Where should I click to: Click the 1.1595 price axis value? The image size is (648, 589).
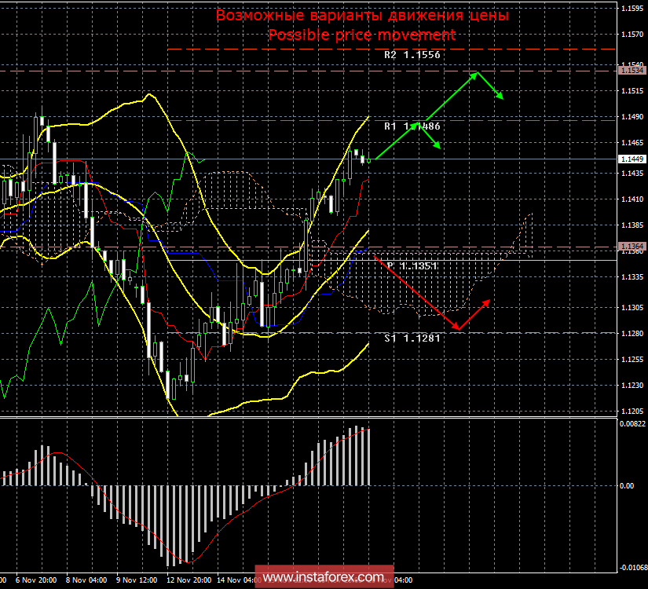coord(632,8)
